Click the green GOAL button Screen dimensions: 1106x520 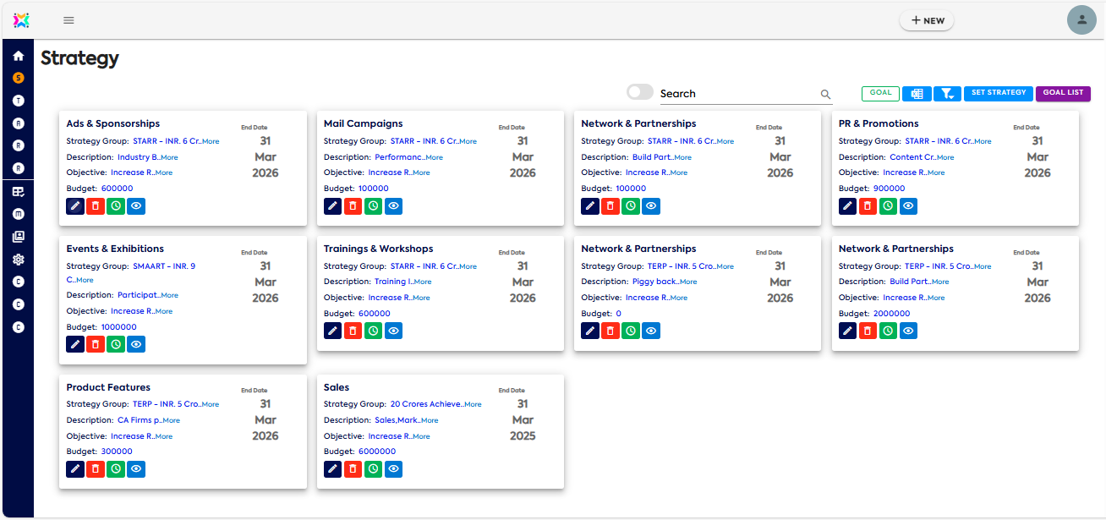pos(880,93)
